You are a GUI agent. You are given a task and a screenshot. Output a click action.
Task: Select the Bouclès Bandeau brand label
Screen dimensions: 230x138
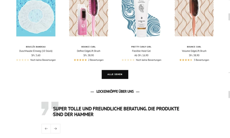click(x=36, y=47)
